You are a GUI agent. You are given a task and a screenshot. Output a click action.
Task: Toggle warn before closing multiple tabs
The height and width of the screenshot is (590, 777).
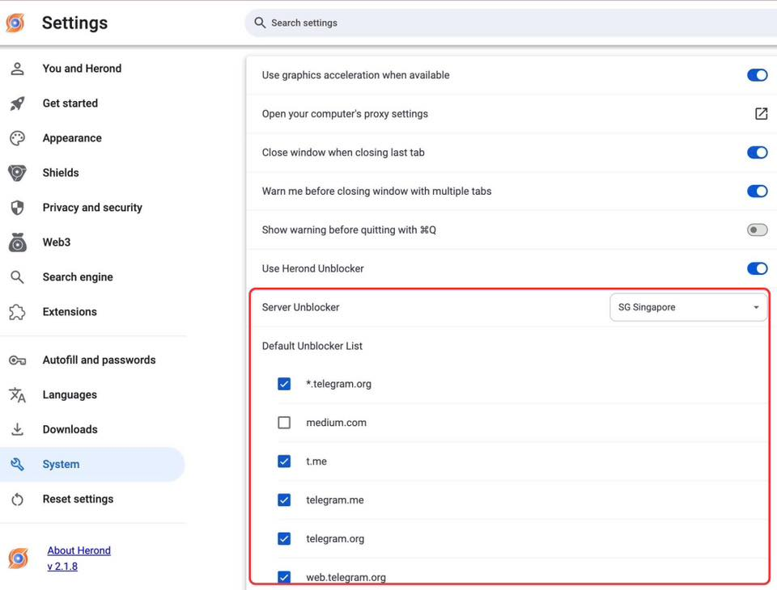tap(758, 191)
